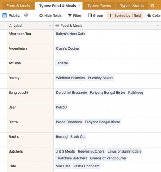Select the Artisinal label cell
This screenshot has width=161, height=172.
30,67
